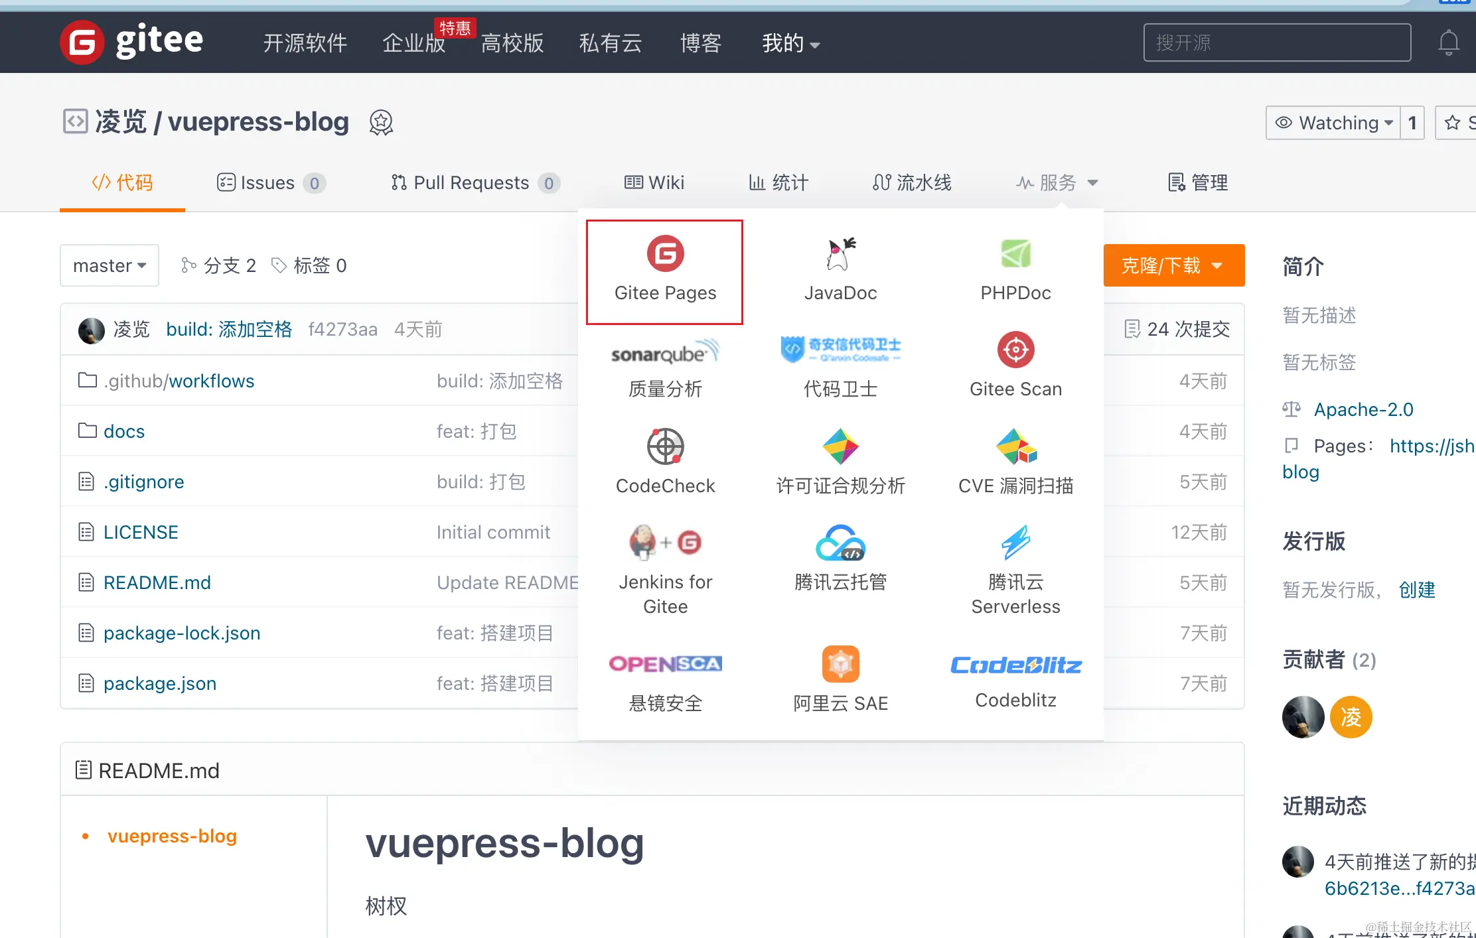Open package-lock.json file

tap(182, 633)
